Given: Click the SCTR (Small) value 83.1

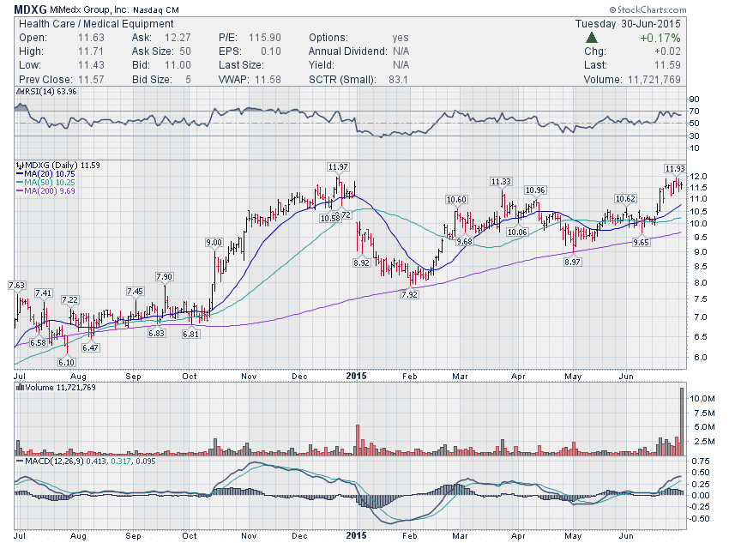Looking at the screenshot, I should (398, 80).
